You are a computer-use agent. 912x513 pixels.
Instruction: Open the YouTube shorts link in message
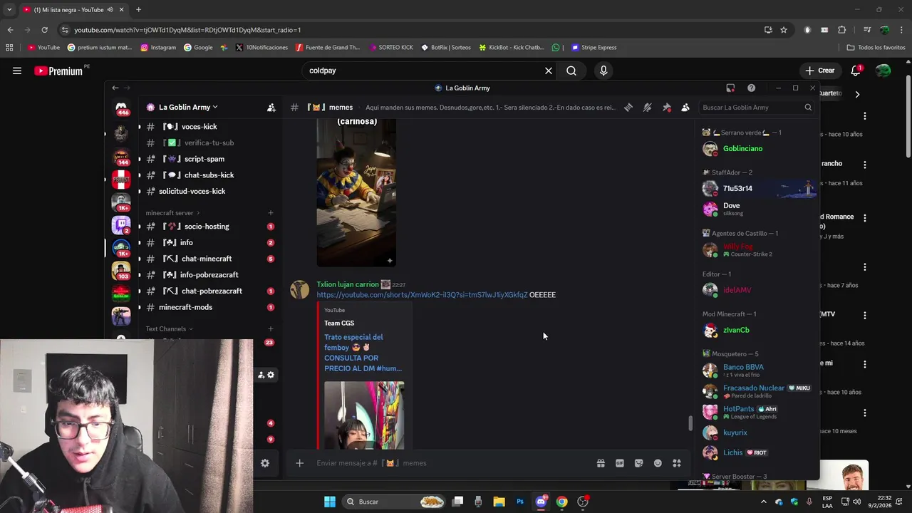click(x=422, y=295)
